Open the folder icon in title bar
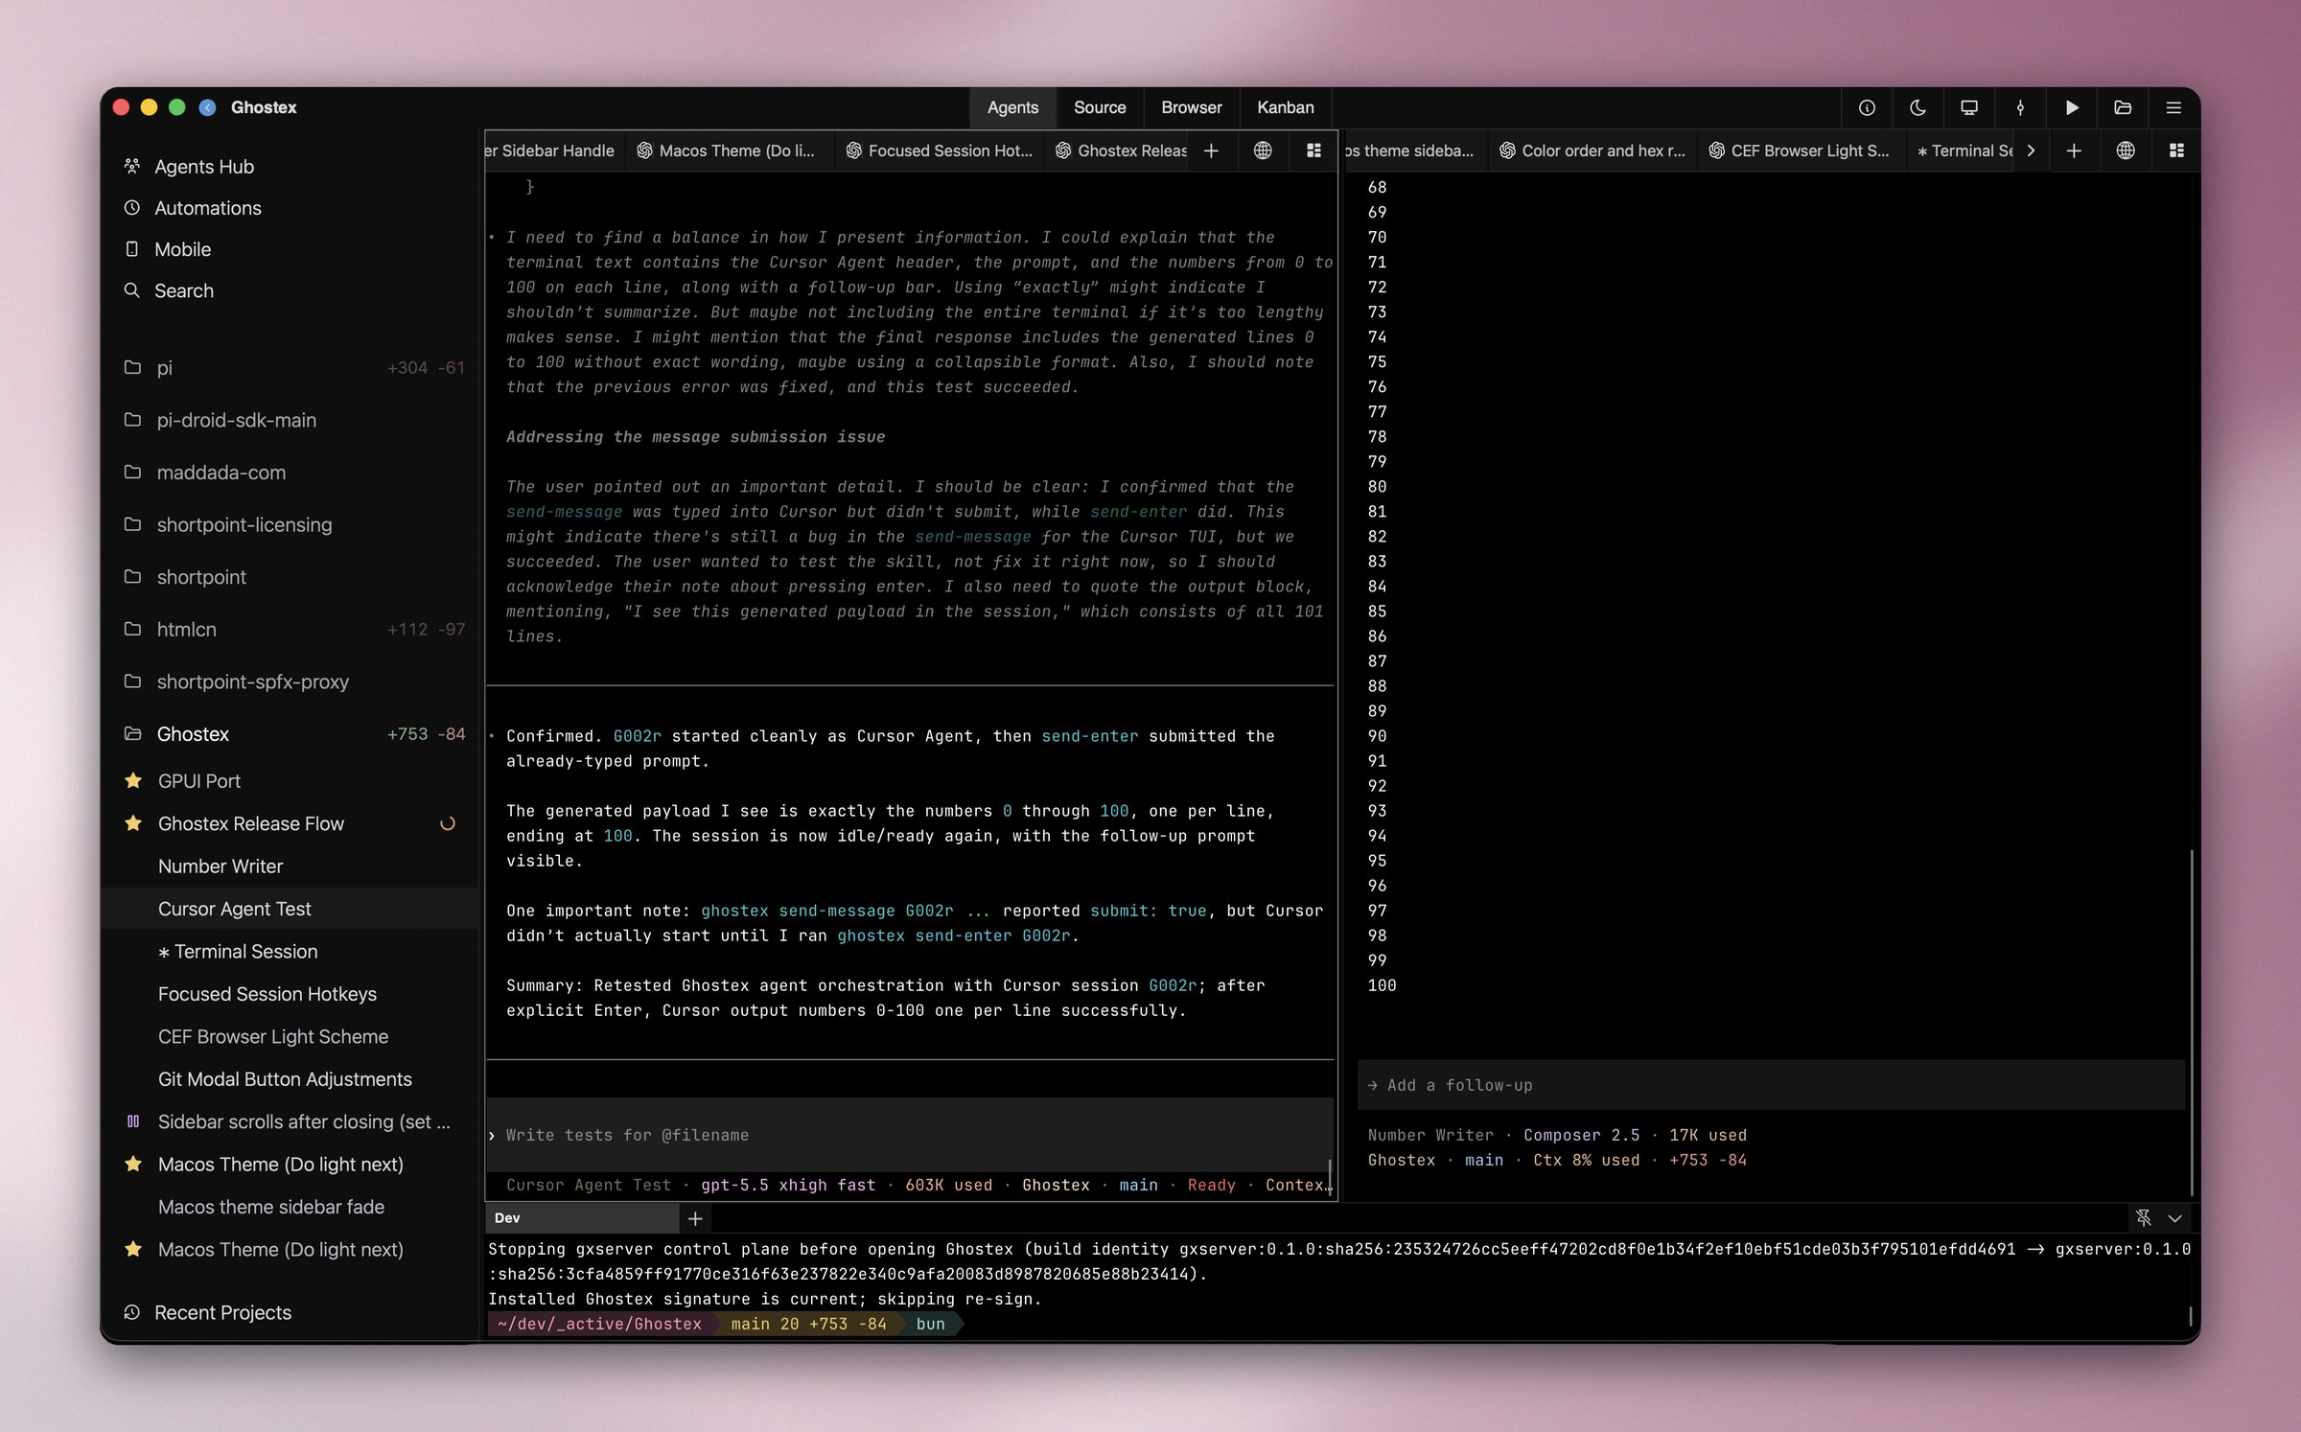The height and width of the screenshot is (1432, 2301). click(x=2123, y=107)
